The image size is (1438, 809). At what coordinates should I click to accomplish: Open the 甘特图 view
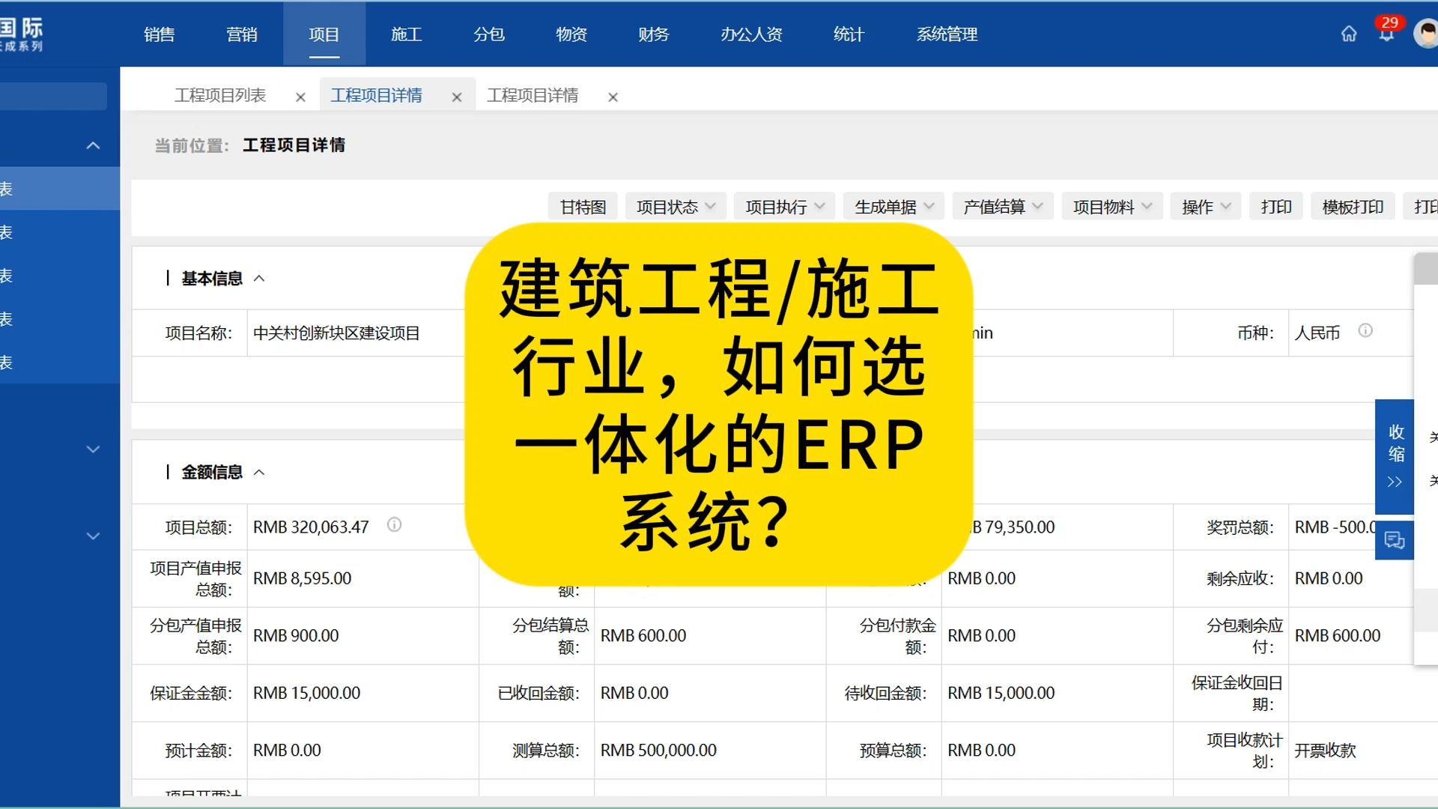(583, 207)
